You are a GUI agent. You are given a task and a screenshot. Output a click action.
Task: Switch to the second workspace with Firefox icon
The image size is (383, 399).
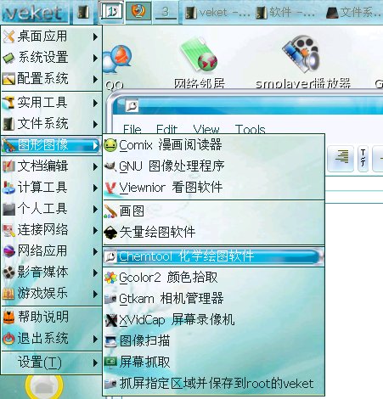(138, 12)
